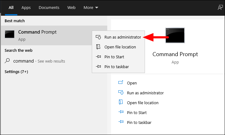Viewport: 225px width, 135px height.
Task: Switch to the All search tab
Action: (x=11, y=8)
